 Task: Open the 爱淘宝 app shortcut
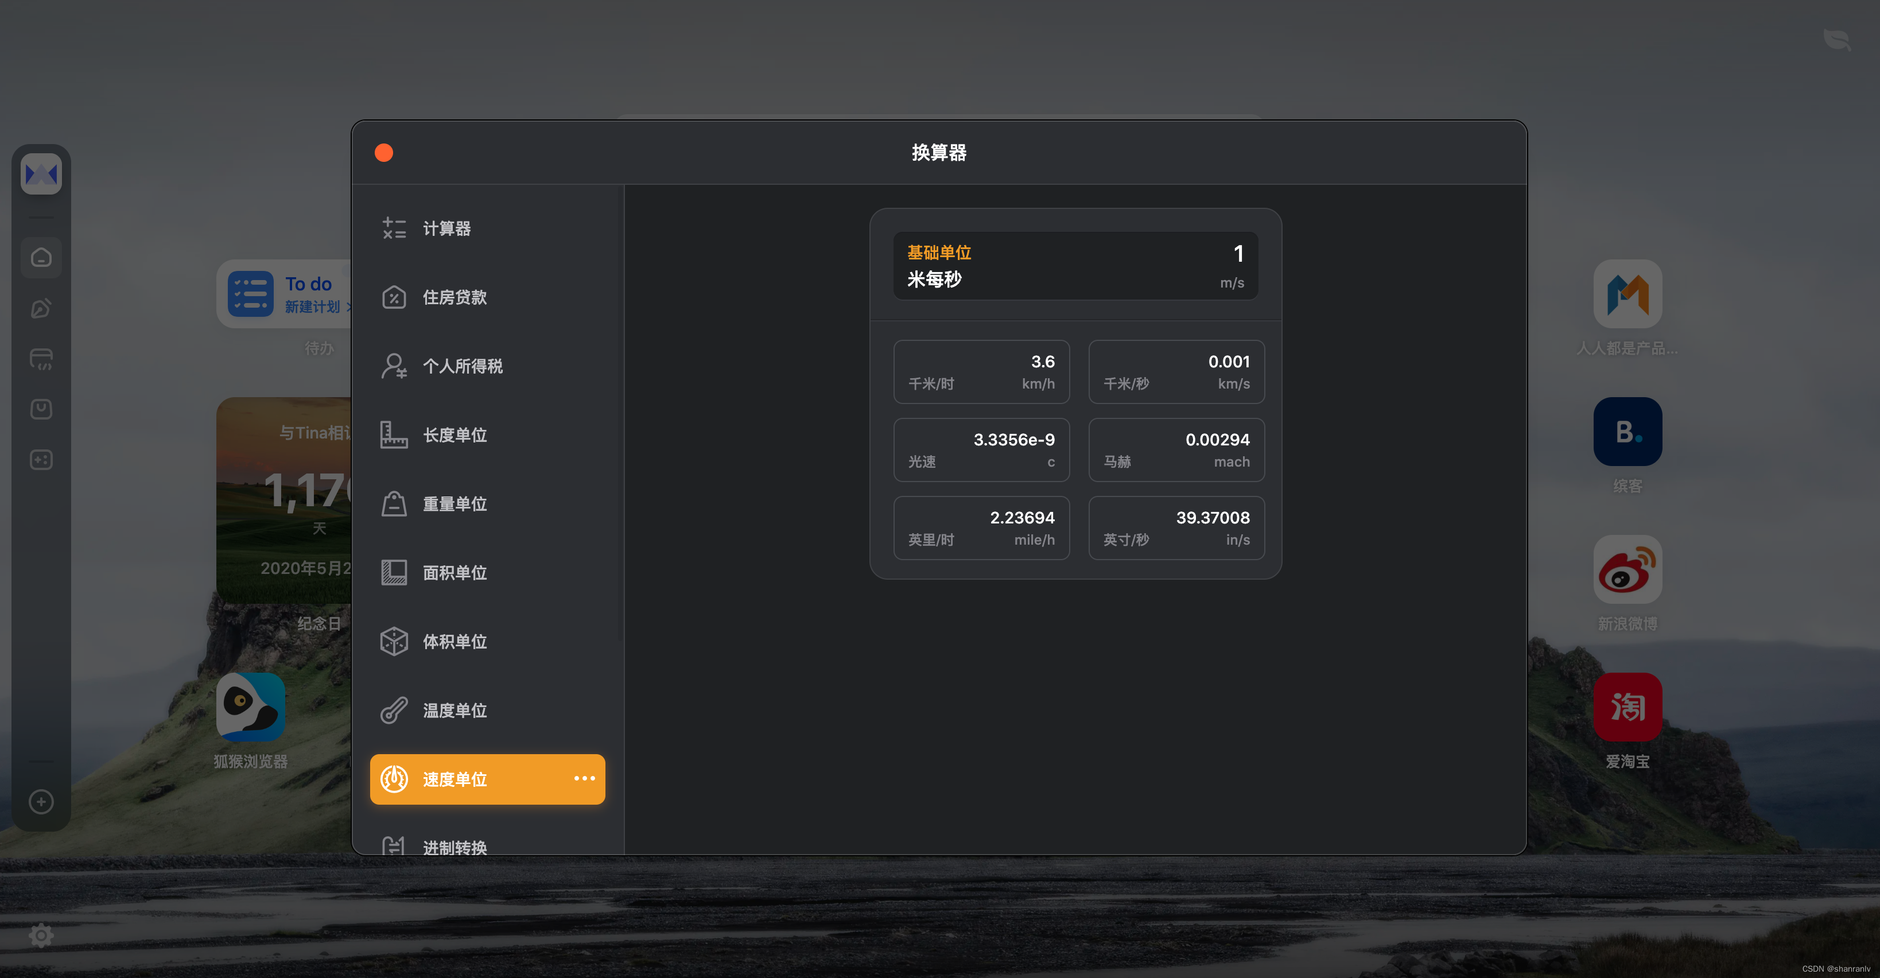pos(1627,707)
